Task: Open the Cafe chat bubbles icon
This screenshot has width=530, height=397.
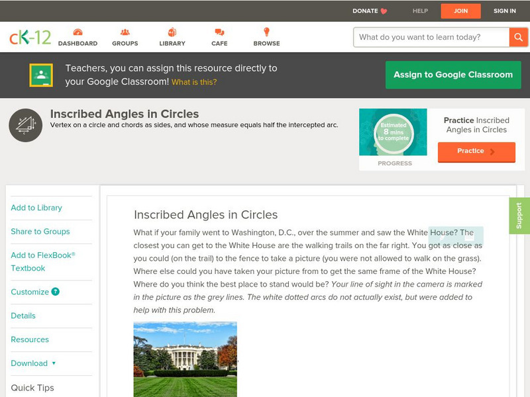Action: (x=219, y=32)
